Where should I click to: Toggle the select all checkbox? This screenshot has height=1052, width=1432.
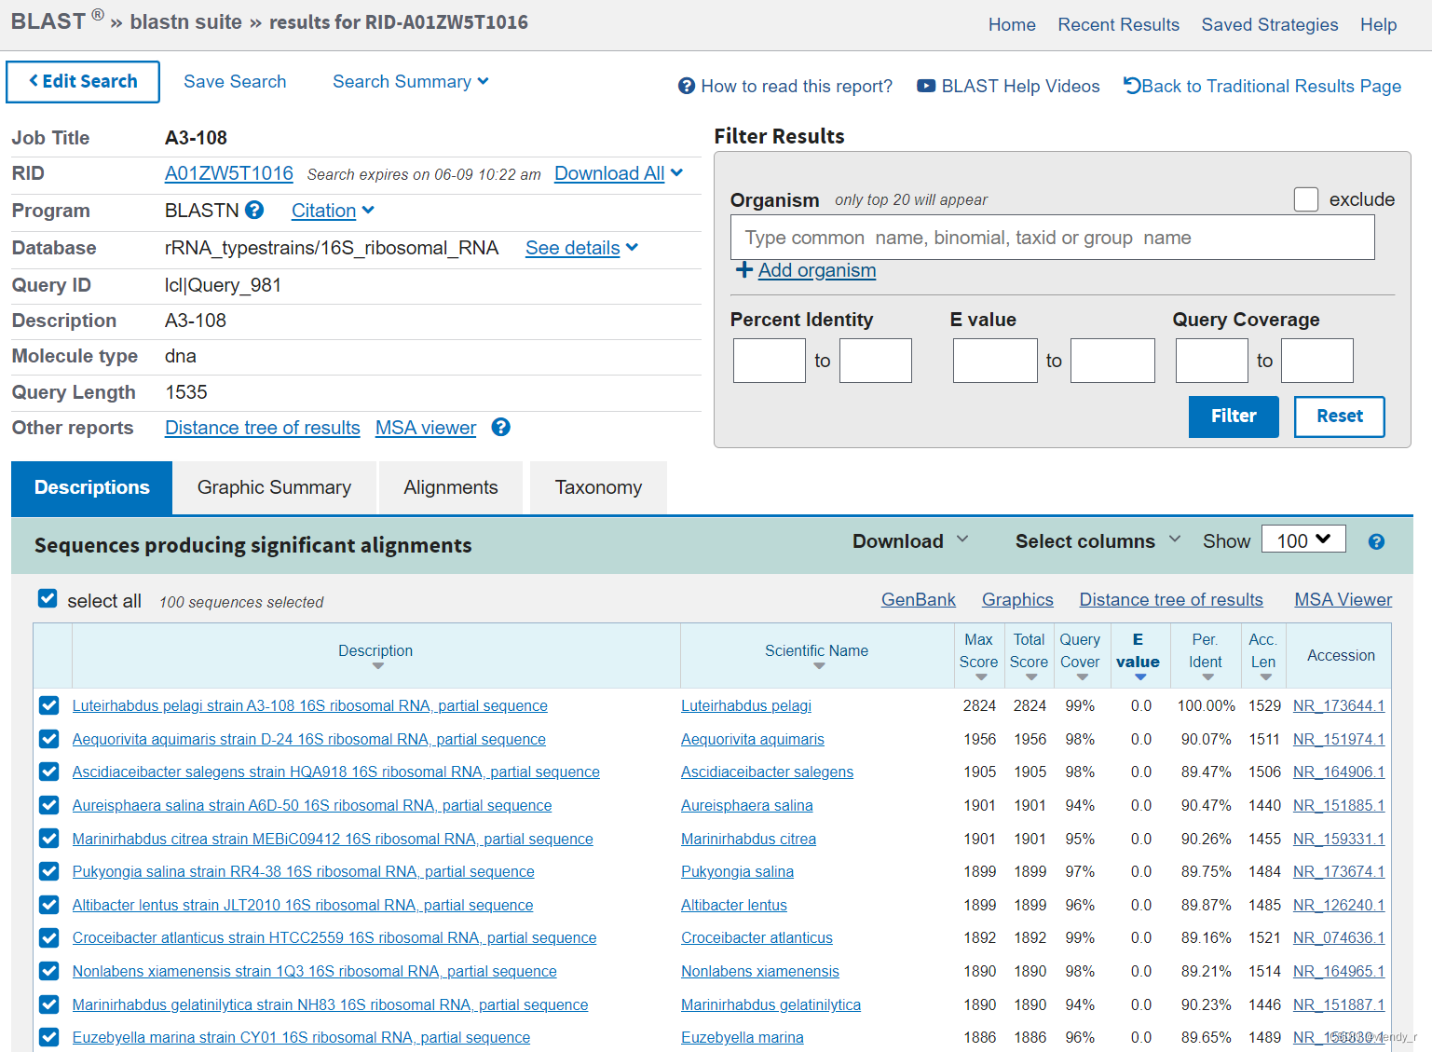[x=48, y=599]
